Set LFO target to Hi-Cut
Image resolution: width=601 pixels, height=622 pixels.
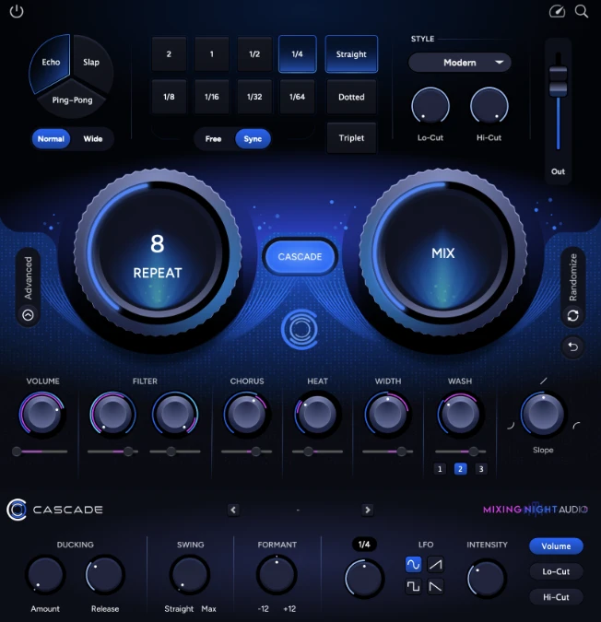point(556,597)
